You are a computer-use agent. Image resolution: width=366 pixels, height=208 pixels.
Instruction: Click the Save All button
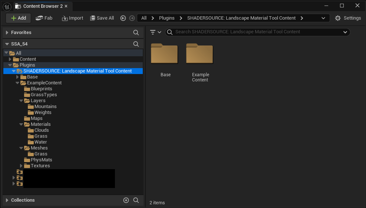[102, 18]
